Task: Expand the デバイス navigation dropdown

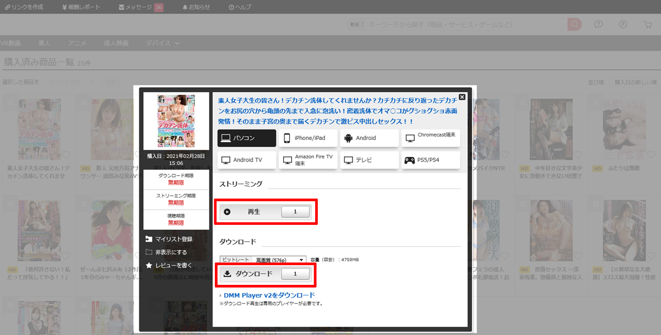Action: (x=162, y=43)
